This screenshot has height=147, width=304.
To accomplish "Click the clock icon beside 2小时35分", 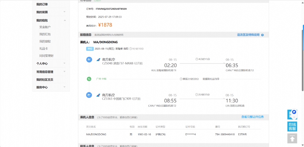I will 197,95.
